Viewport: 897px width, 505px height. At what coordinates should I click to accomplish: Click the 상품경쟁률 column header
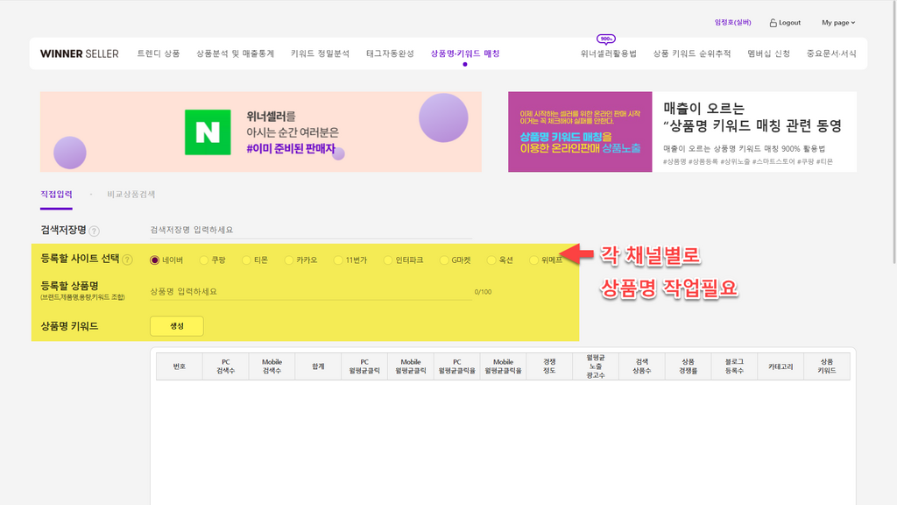click(688, 366)
